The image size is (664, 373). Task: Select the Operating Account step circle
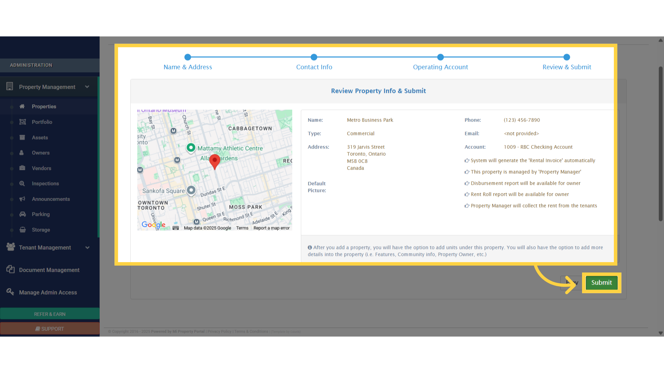tap(440, 57)
